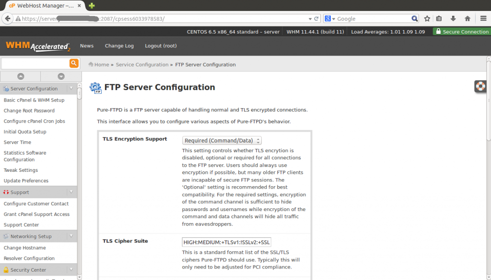The image size is (491, 280).
Task: Reload the page with the refresh icon
Action: 316,19
